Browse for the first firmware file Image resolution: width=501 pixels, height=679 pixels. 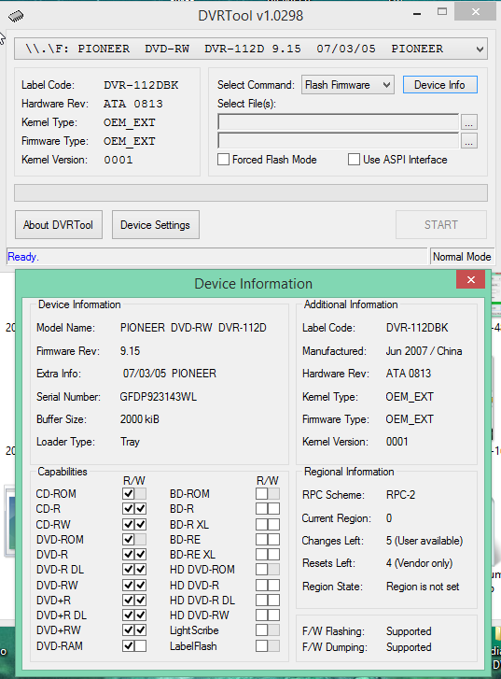(469, 122)
